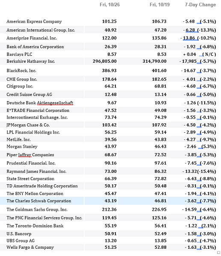The height and width of the screenshot is (256, 221).
Task: Click the value 51.25 for Wells Fargo
Action: coord(111,247)
